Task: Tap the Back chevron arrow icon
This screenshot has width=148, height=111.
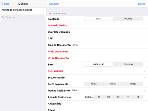Action: (2, 4)
